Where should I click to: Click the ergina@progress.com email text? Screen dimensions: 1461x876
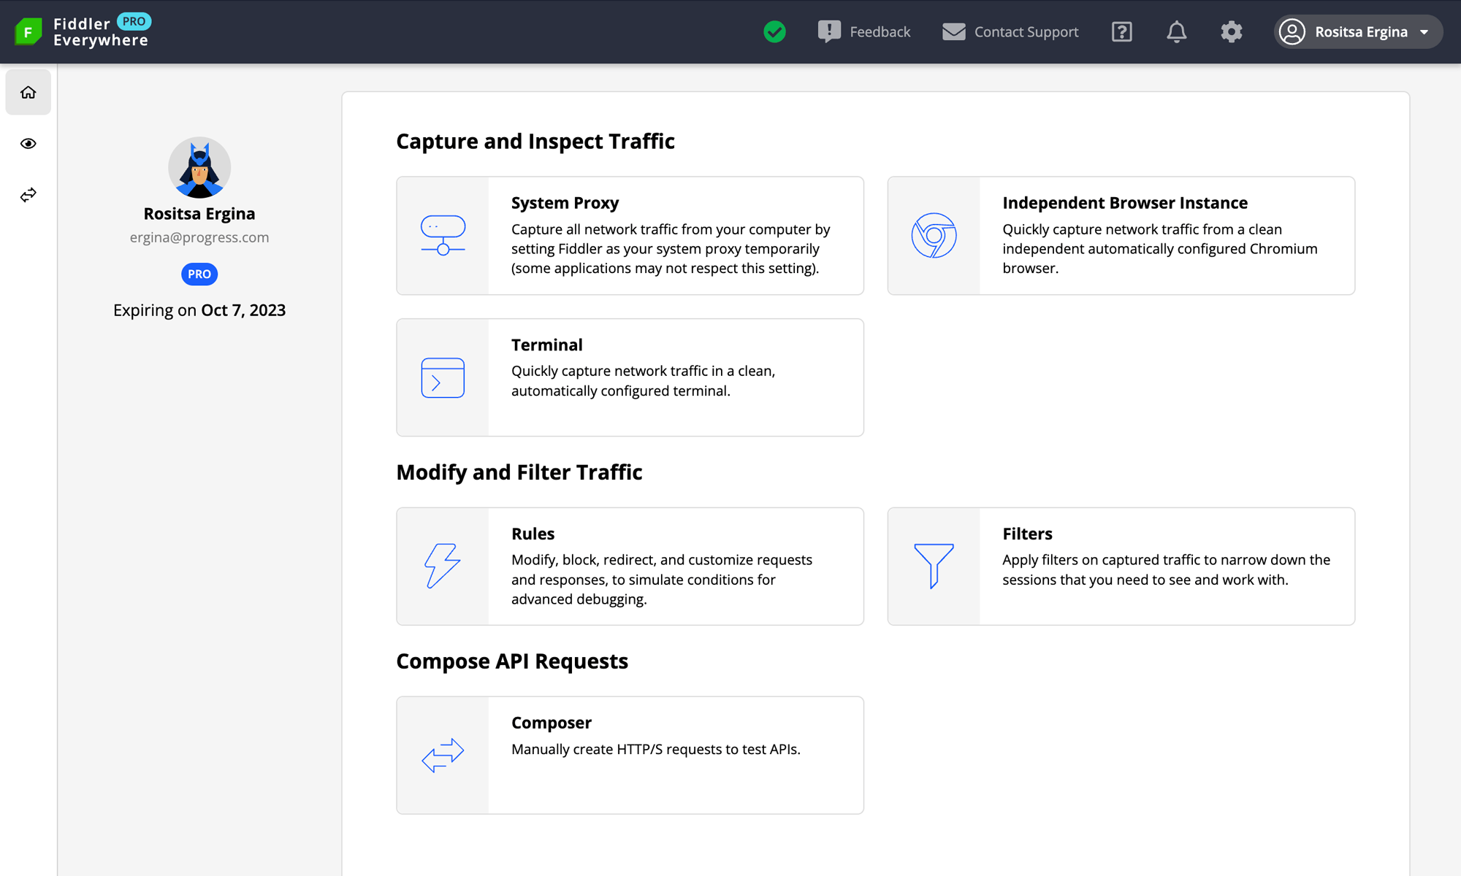pyautogui.click(x=199, y=237)
